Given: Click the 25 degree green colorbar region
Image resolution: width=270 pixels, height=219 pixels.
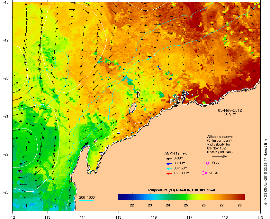Looking at the screenshot, I should (186, 197).
